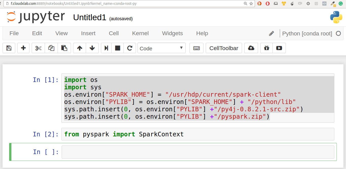The image size is (346, 169).
Task: Open the Kernel menu
Action: pos(140,33)
